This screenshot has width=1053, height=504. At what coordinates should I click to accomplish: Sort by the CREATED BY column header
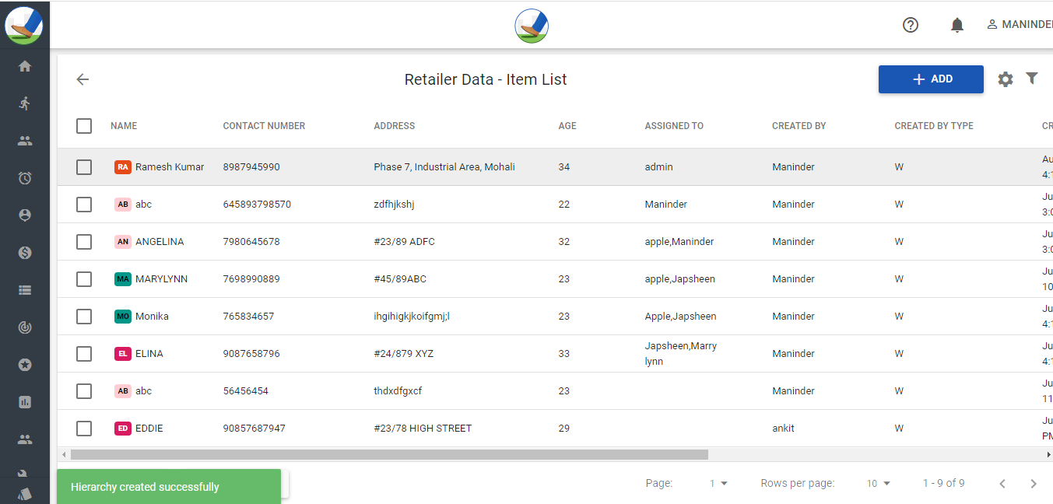point(799,126)
